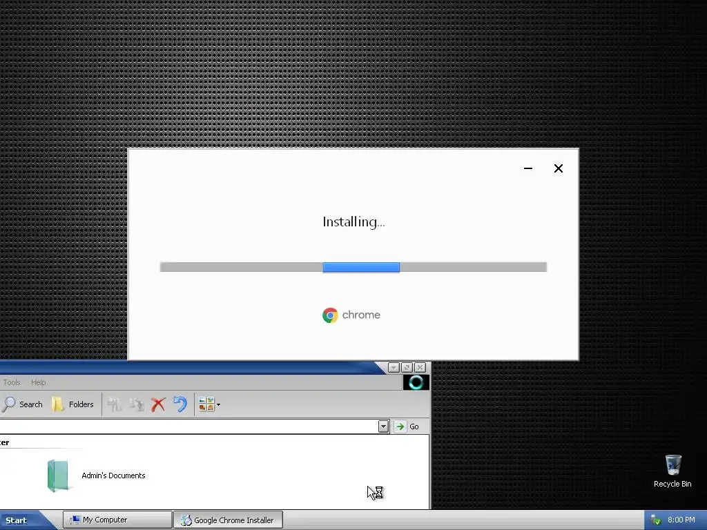Click the throbber icon in My Computer
The width and height of the screenshot is (707, 530).
click(416, 382)
